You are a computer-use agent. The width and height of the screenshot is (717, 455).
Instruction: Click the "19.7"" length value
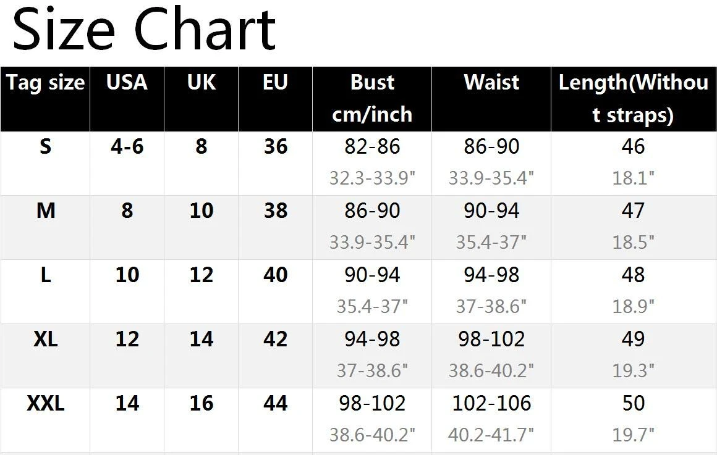click(x=633, y=435)
